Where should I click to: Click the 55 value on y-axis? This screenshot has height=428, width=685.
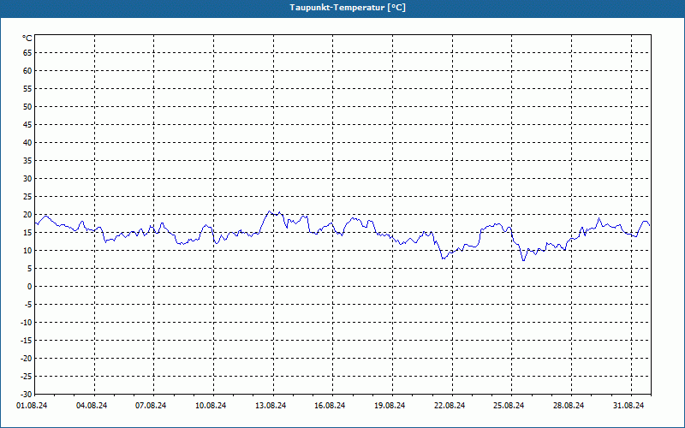point(27,89)
